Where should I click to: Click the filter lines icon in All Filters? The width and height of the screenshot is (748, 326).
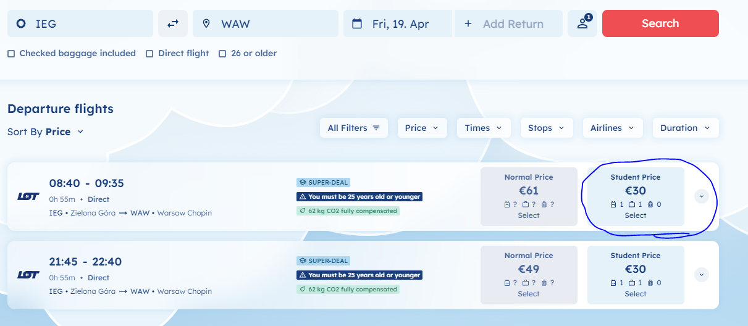point(376,128)
